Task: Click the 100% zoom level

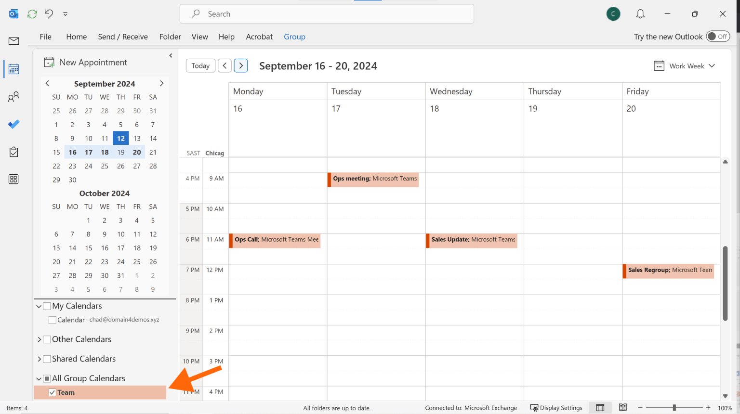Action: point(725,408)
